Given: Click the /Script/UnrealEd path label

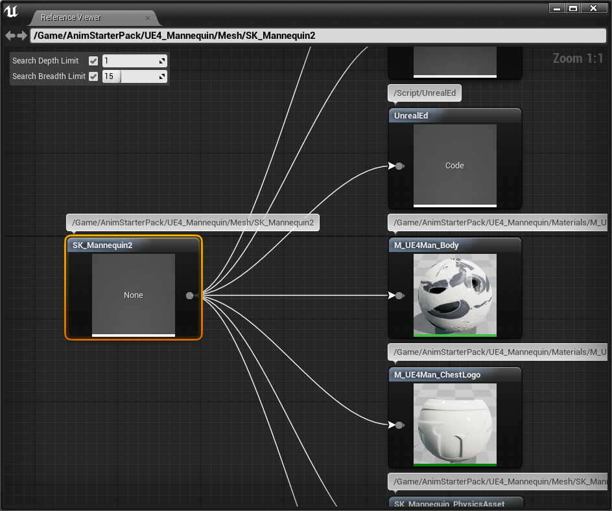Looking at the screenshot, I should coord(425,93).
